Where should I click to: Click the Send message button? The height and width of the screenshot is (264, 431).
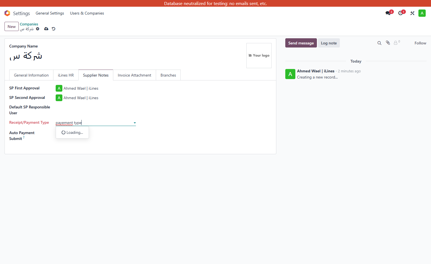[301, 43]
